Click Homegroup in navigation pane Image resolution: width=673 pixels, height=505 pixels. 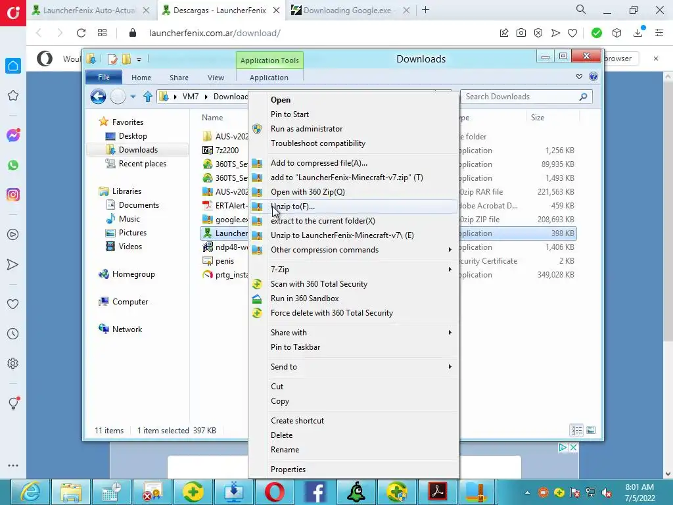point(133,274)
